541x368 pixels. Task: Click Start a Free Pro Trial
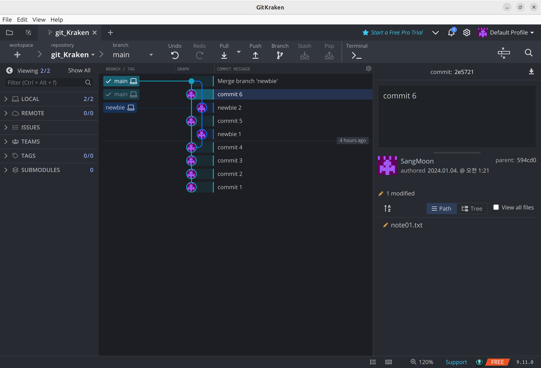point(393,32)
